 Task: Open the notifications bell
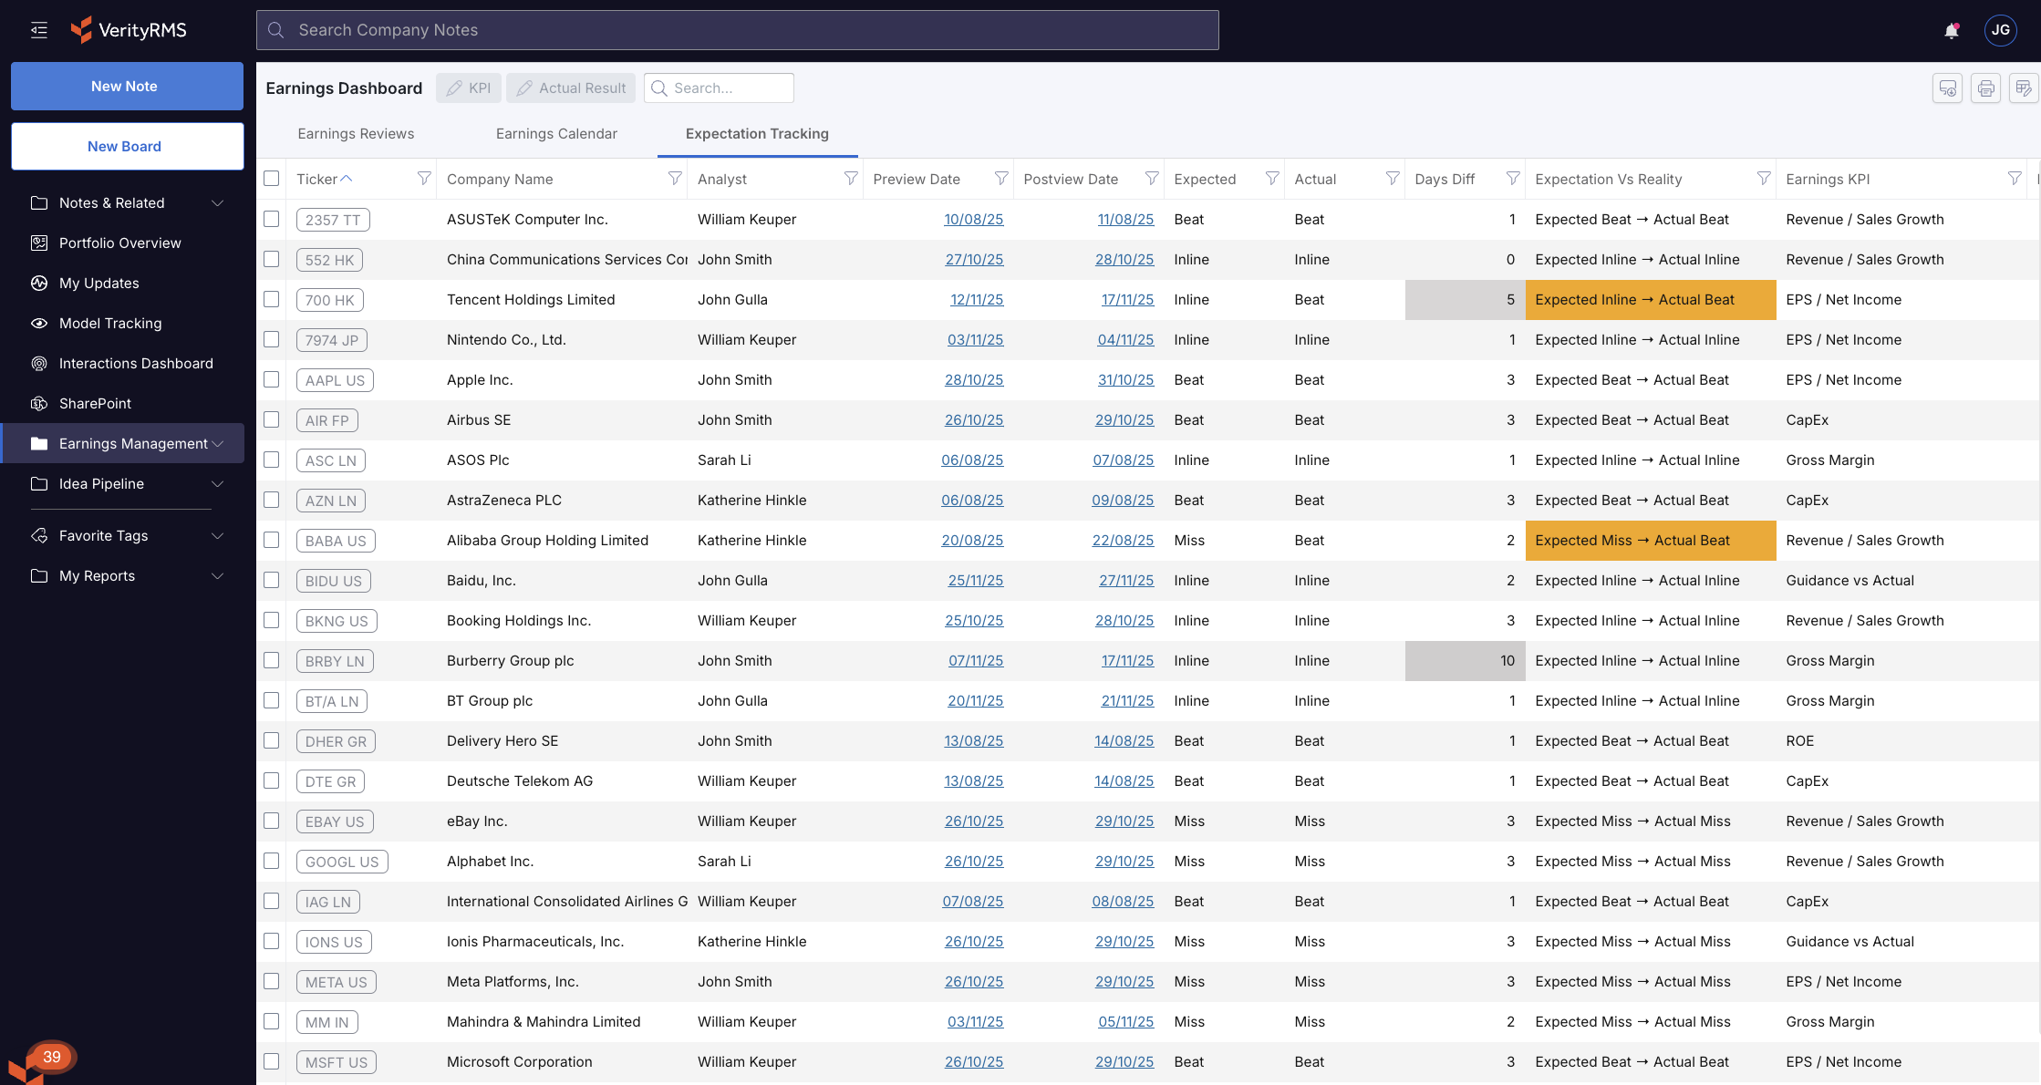[x=1951, y=31]
